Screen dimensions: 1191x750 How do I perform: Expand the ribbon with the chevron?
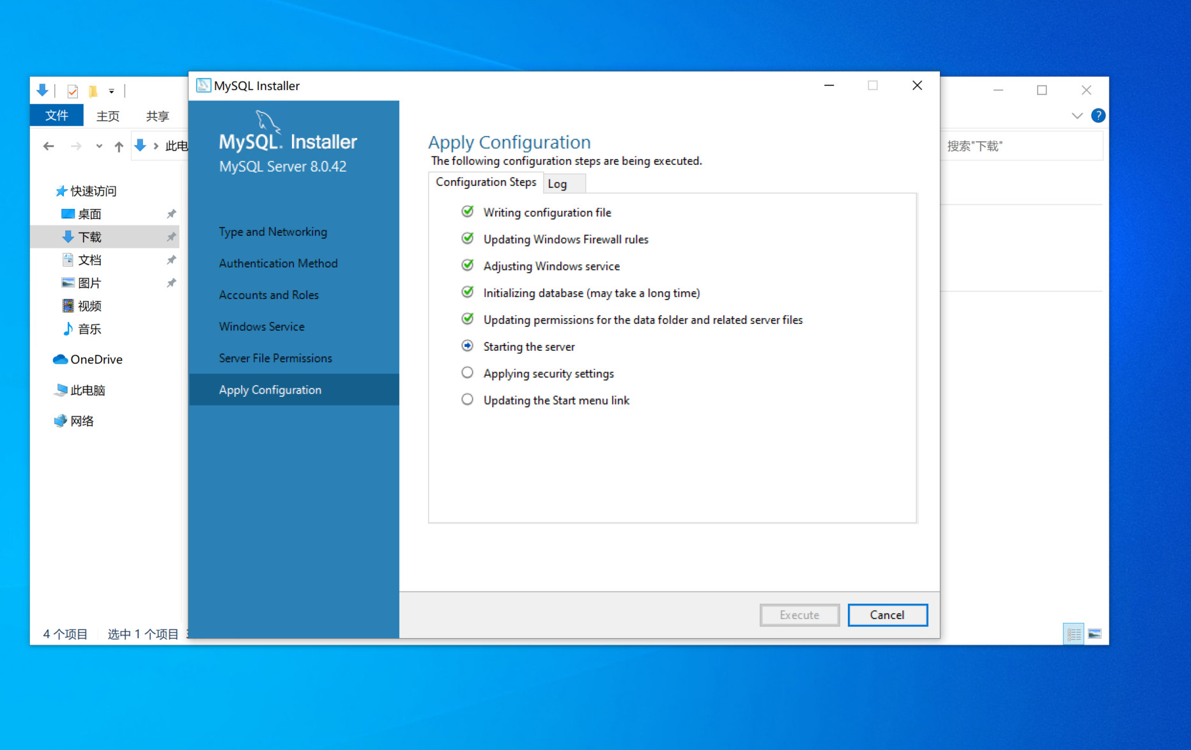click(x=1077, y=116)
